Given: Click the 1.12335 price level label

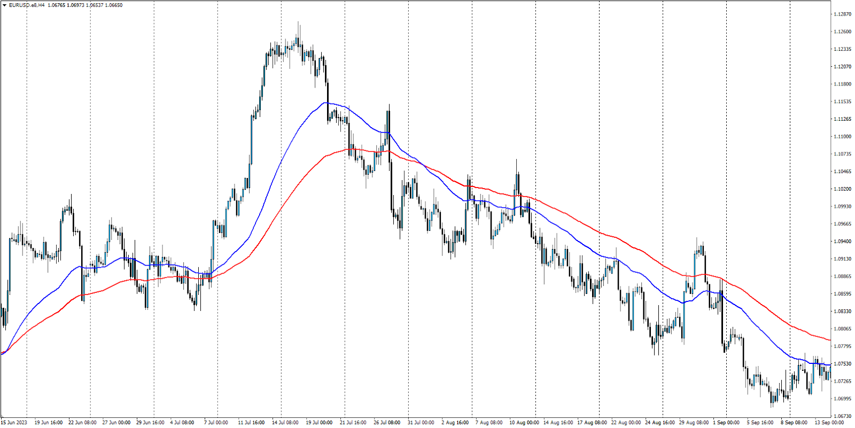Looking at the screenshot, I should click(843, 49).
